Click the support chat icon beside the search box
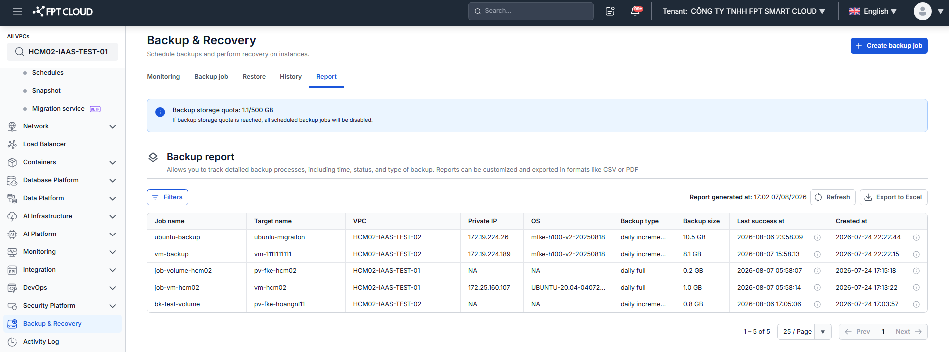Viewport: 949px width, 352px height. pos(610,11)
